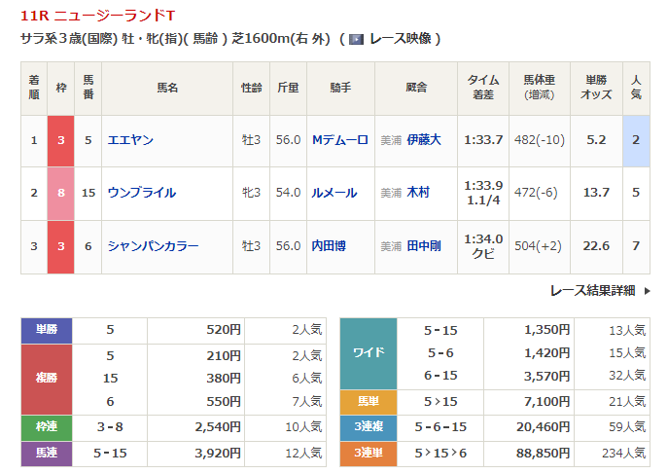Viewport: 668px width, 474px height.
Task: Open horse profile for ウンブライル
Action: point(141,193)
